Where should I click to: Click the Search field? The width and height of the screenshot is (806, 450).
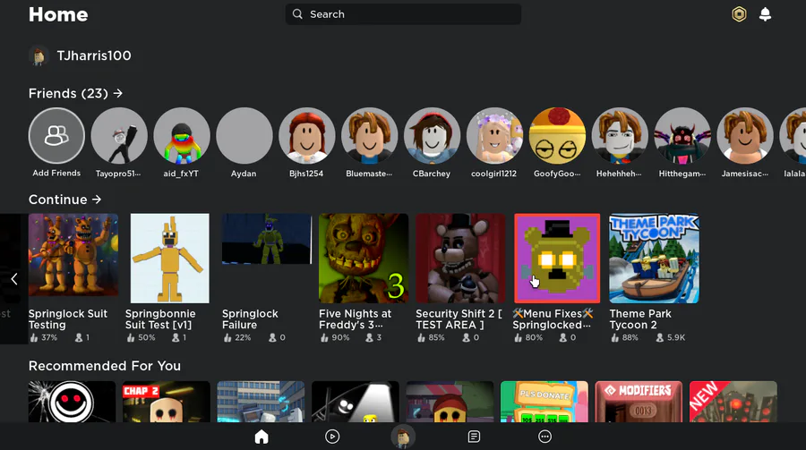(403, 14)
